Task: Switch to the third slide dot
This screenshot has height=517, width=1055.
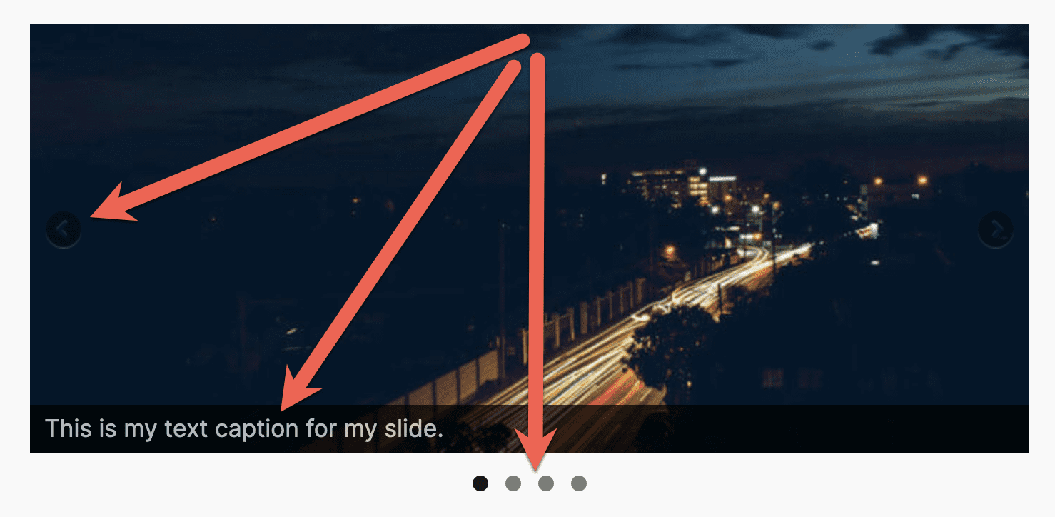Action: tap(546, 483)
